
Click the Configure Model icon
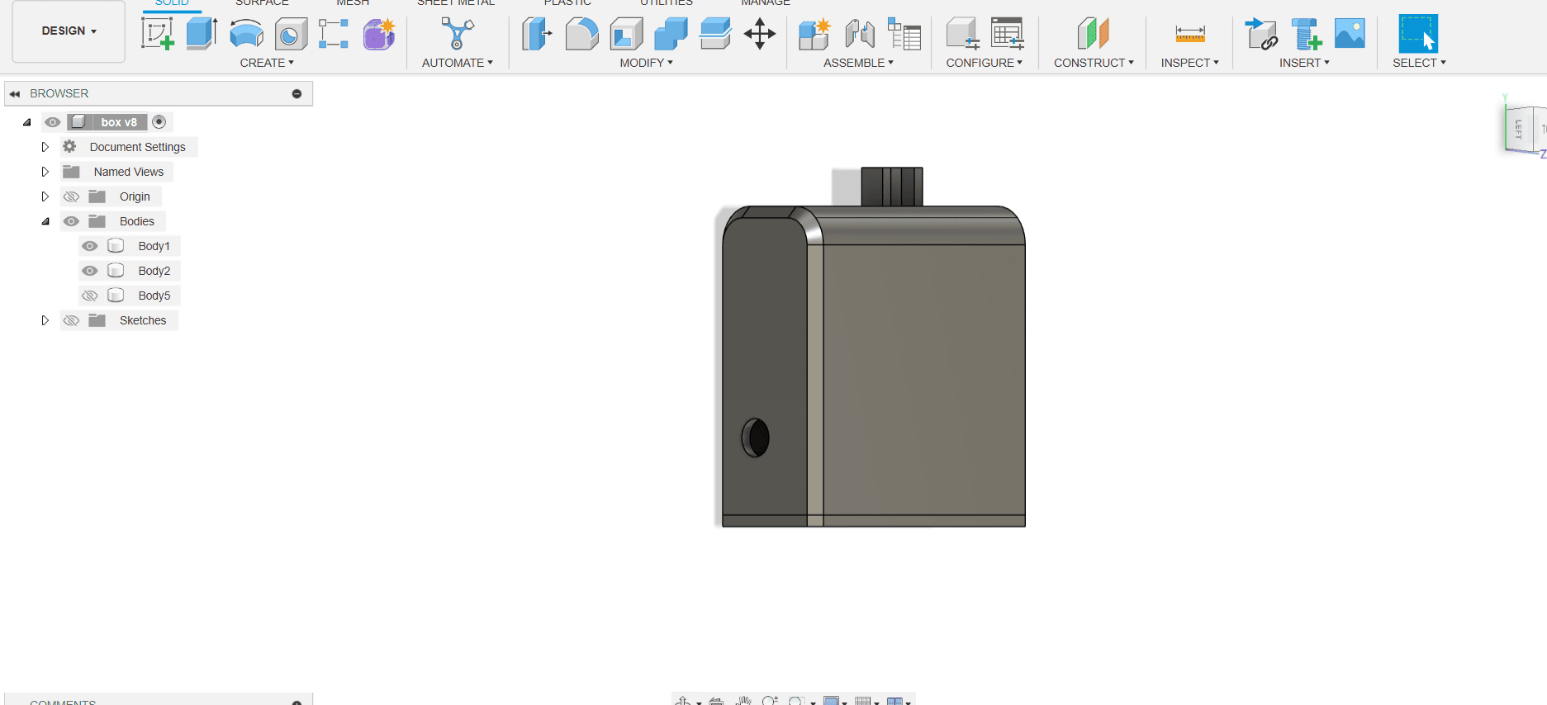(962, 34)
